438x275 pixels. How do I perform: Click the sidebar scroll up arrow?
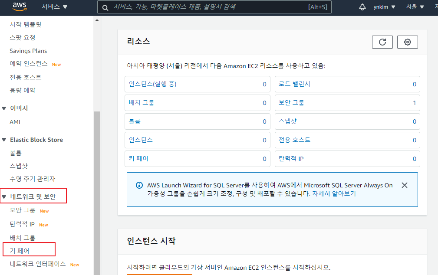coord(97,20)
